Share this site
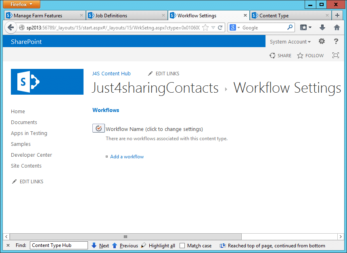 click(280, 56)
